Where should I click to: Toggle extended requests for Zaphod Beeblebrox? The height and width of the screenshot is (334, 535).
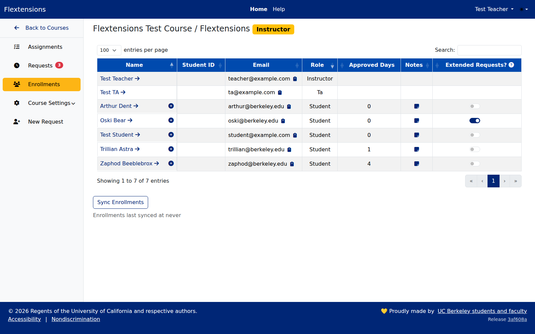tap(475, 164)
